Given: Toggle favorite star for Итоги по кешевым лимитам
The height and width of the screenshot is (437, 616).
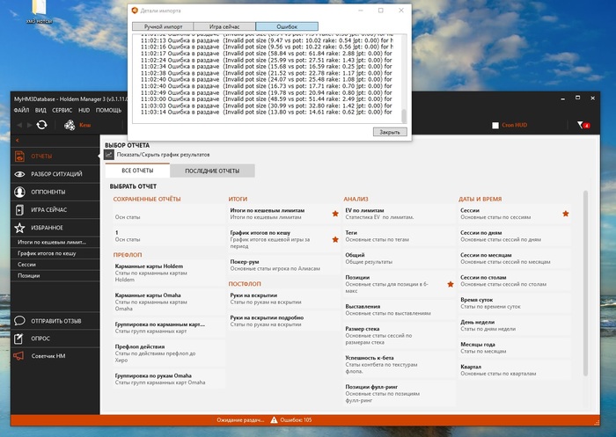Looking at the screenshot, I should click(335, 214).
